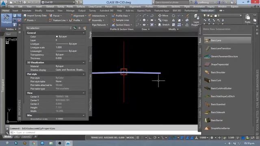Switch to the Layout2 tab
The width and height of the screenshot is (260, 146).
click(x=26, y=137)
